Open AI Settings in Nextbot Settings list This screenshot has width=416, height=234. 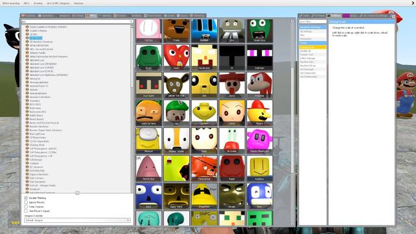pos(313,31)
